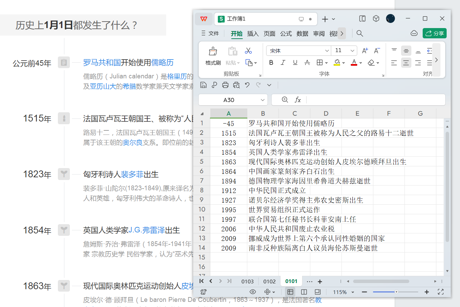The image size is (460, 307).
Task: Expand fill color dropdown arrow
Action: (344, 63)
